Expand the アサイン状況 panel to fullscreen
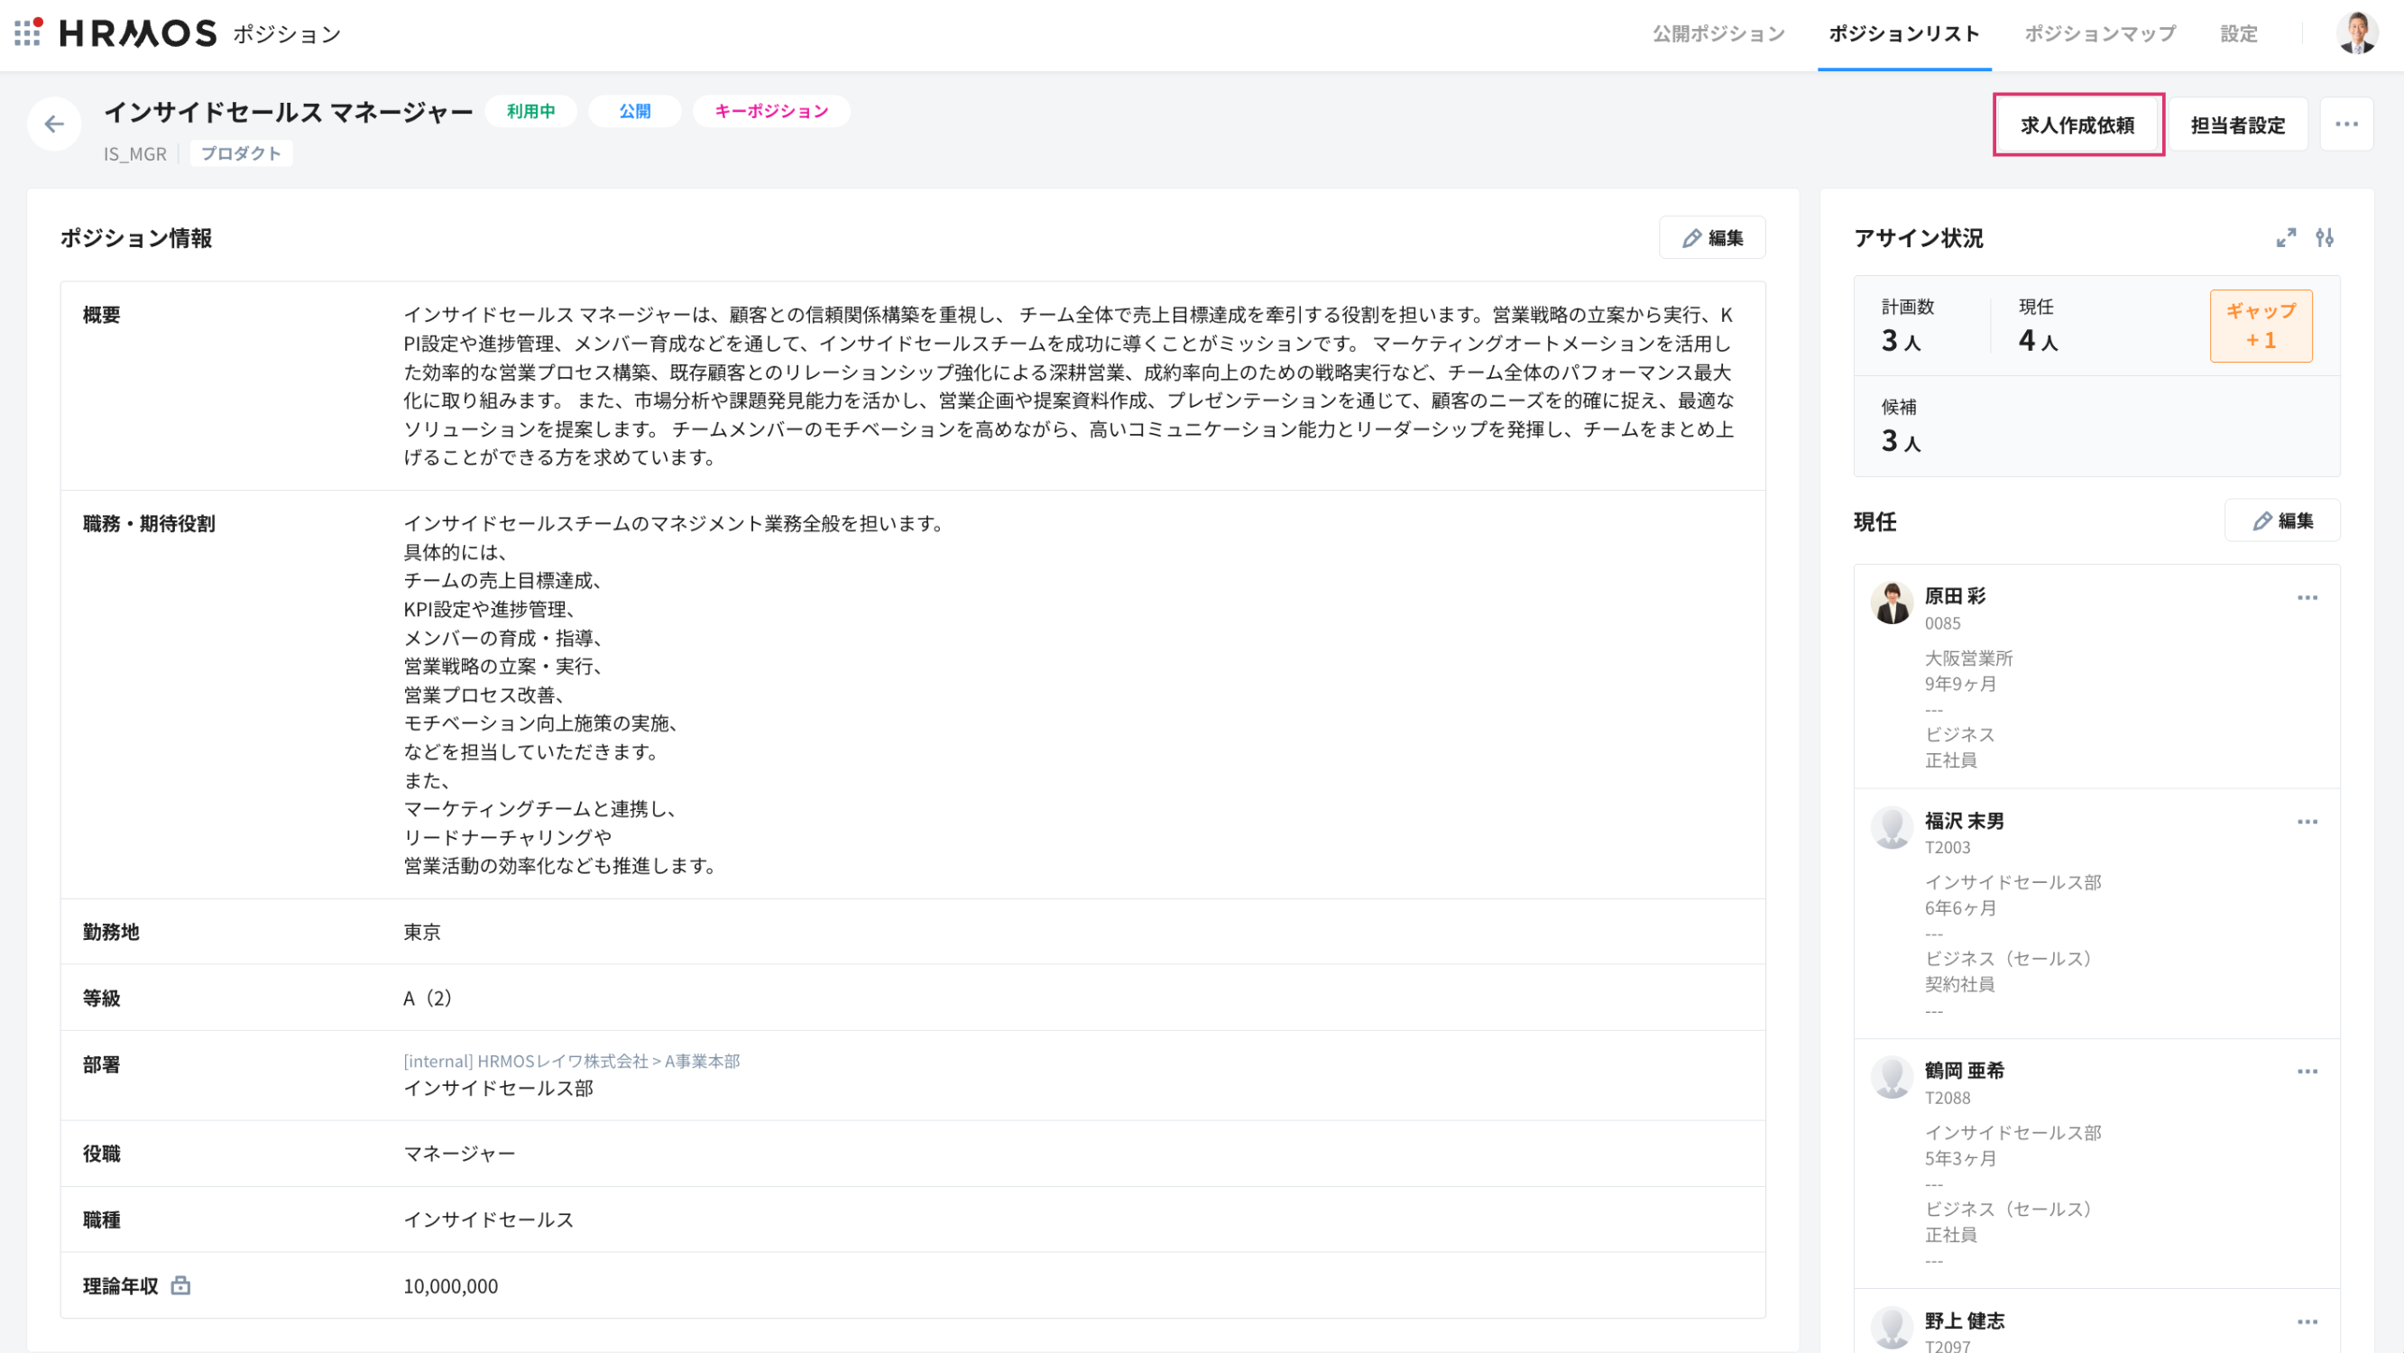Viewport: 2404px width, 1353px height. coord(2286,238)
